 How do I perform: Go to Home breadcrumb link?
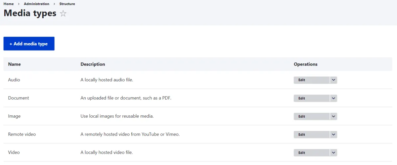tap(9, 4)
